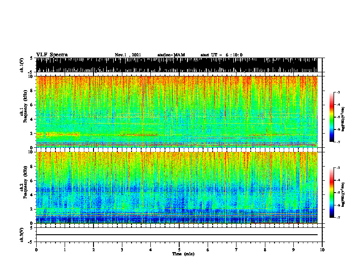Click the flat ch.3 voltage trace line

[x=177, y=235]
